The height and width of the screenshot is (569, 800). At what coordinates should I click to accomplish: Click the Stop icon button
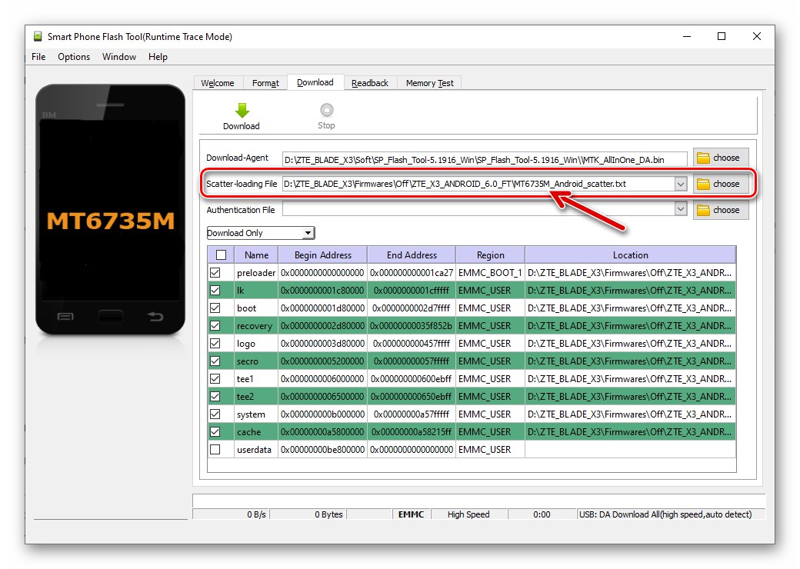coord(326,110)
